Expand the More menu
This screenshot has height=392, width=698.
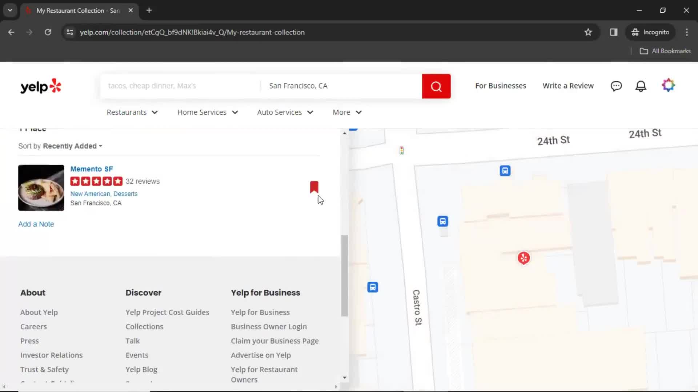point(347,113)
